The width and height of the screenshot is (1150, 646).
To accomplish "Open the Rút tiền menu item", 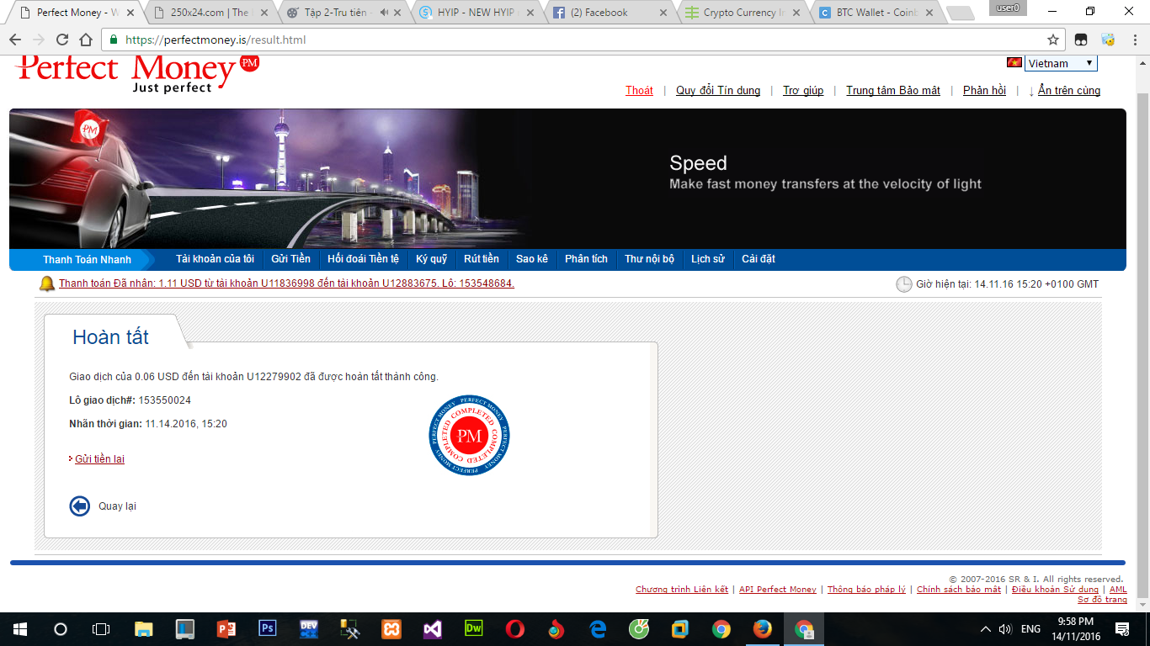I will point(482,259).
